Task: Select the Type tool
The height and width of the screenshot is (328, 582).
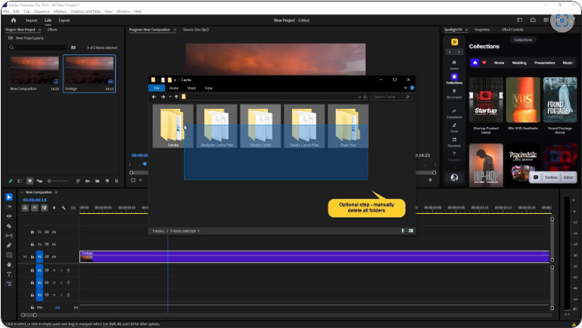Action: pyautogui.click(x=9, y=274)
